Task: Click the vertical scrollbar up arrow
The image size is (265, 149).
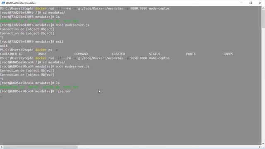Action: [263, 8]
